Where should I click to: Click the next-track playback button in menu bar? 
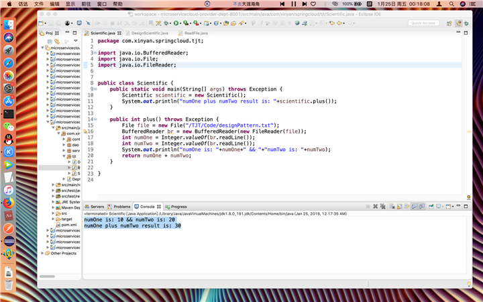pos(305,4)
